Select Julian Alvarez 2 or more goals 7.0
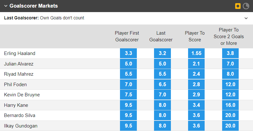 click(x=230, y=64)
